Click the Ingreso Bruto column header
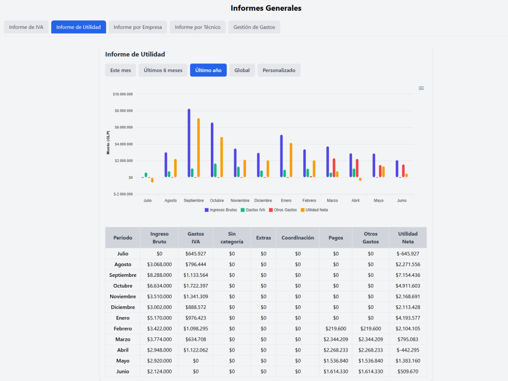This screenshot has width=508, height=381. click(x=160, y=238)
